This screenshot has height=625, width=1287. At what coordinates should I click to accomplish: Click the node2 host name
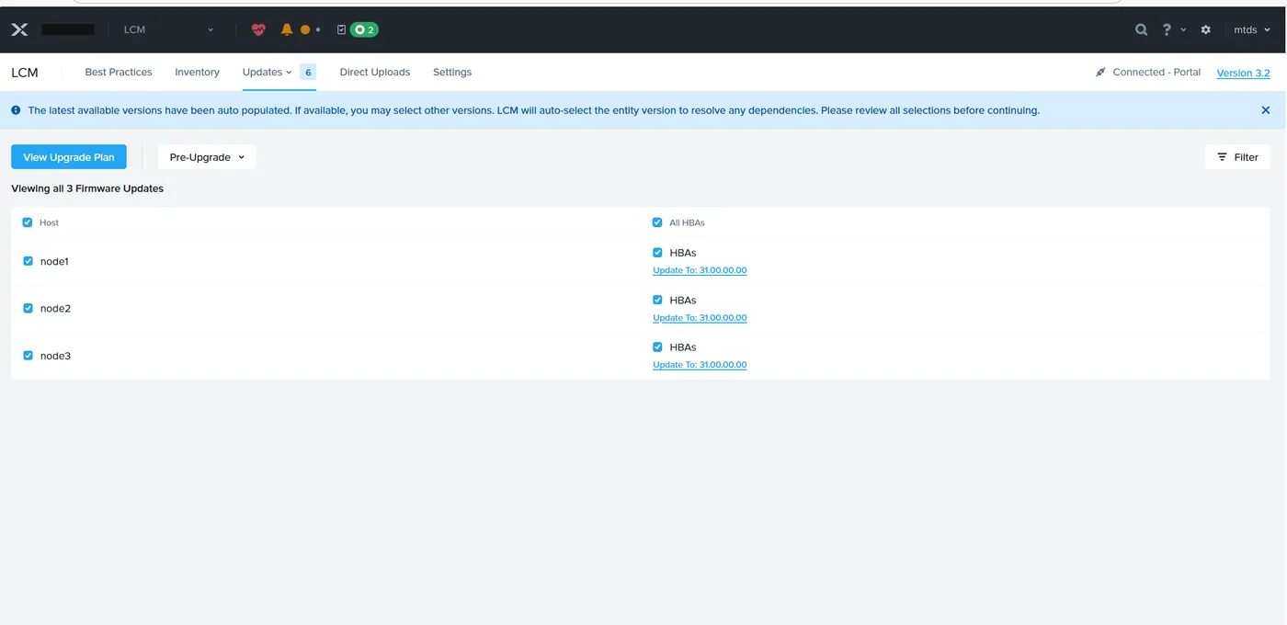(x=55, y=308)
